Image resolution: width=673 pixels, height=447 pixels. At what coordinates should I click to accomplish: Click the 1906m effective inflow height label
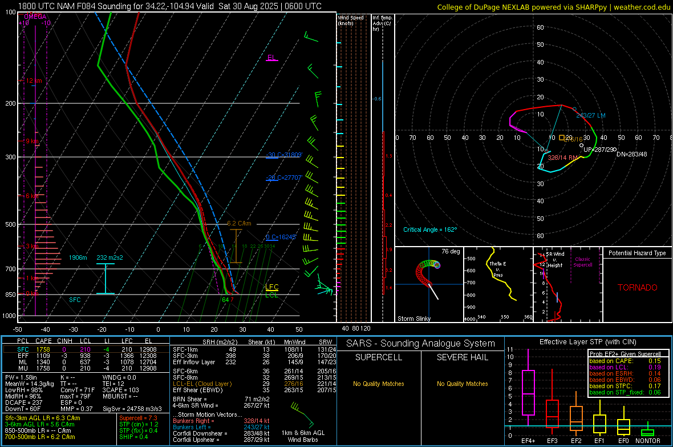point(78,257)
